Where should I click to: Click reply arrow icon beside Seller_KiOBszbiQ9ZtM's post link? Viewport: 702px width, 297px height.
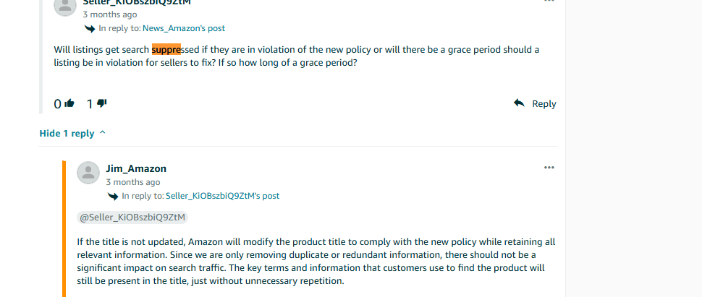113,196
